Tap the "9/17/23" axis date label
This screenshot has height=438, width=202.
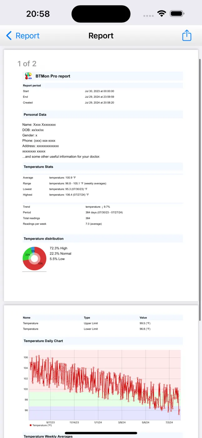[50, 422]
